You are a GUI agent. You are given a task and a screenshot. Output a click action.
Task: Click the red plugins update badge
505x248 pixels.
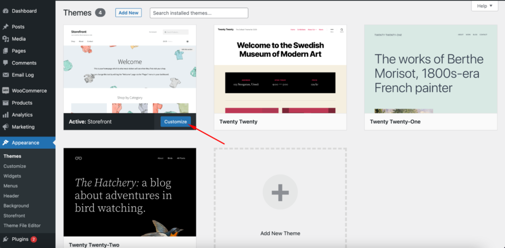click(x=34, y=239)
